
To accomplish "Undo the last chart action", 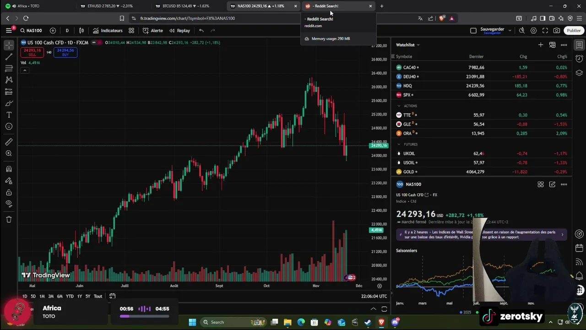I will coord(201,31).
